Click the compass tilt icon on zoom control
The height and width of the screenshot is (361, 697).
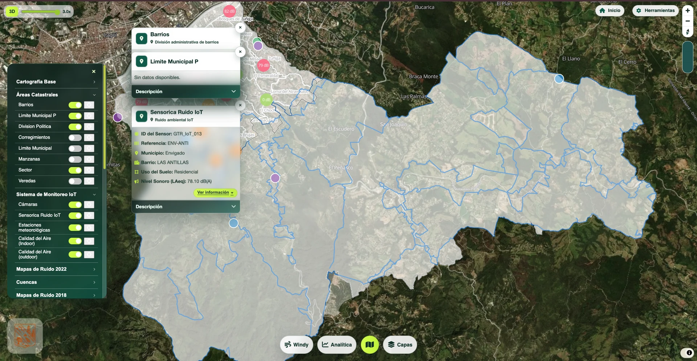pyautogui.click(x=688, y=32)
